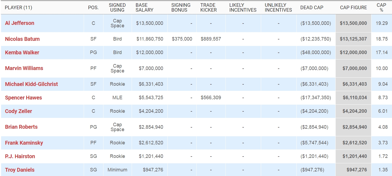Click the ($17,347,350) dead cap value
Viewport: 392px width, 176px height.
click(x=316, y=98)
